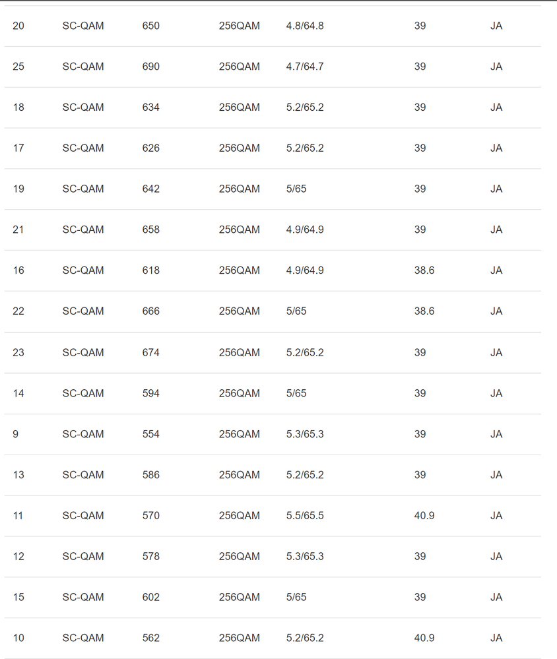Image resolution: width=557 pixels, height=659 pixels.
Task: Click channel ID 20 in the table
Action: click(18, 26)
